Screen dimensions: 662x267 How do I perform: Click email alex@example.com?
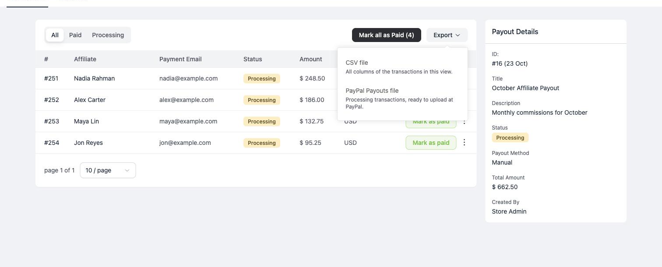coord(187,100)
